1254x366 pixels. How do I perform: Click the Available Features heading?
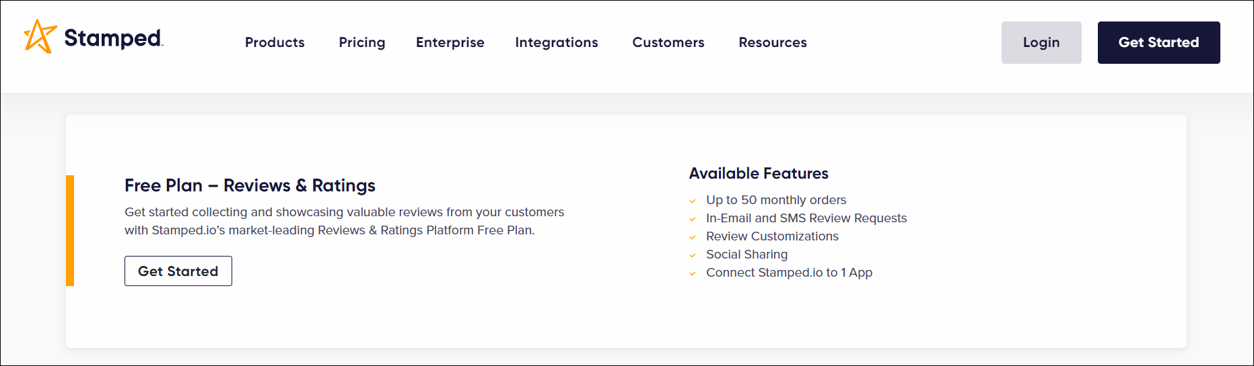pyautogui.click(x=758, y=173)
